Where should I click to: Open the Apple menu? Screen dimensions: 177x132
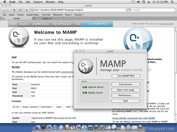click(x=5, y=2)
